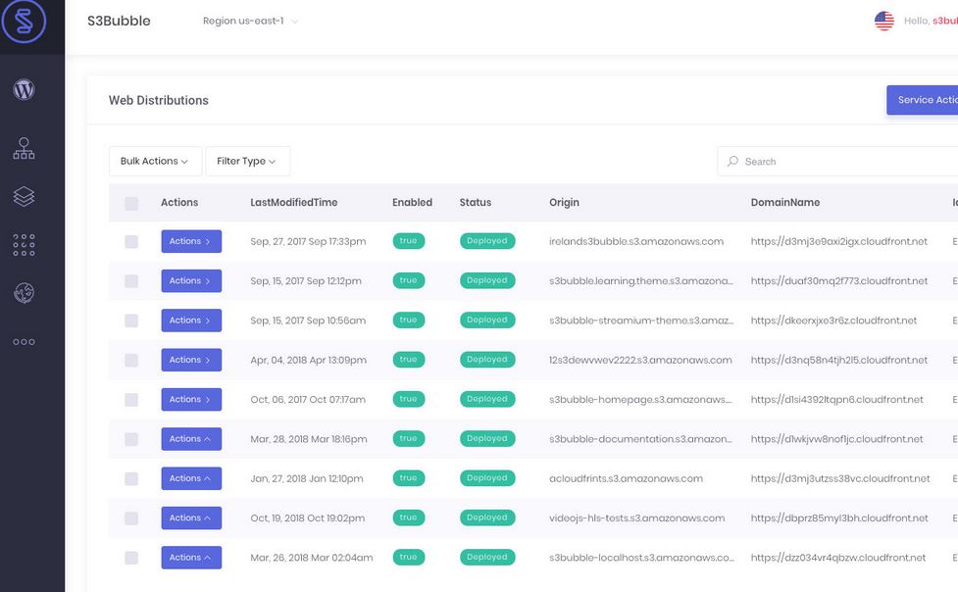The image size is (958, 592).
Task: Sort by Status column header
Action: click(476, 202)
